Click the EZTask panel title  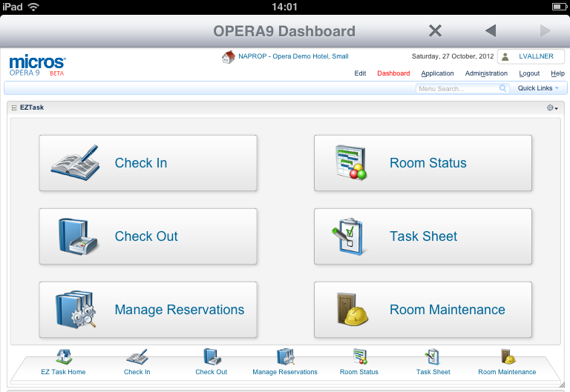pos(32,107)
